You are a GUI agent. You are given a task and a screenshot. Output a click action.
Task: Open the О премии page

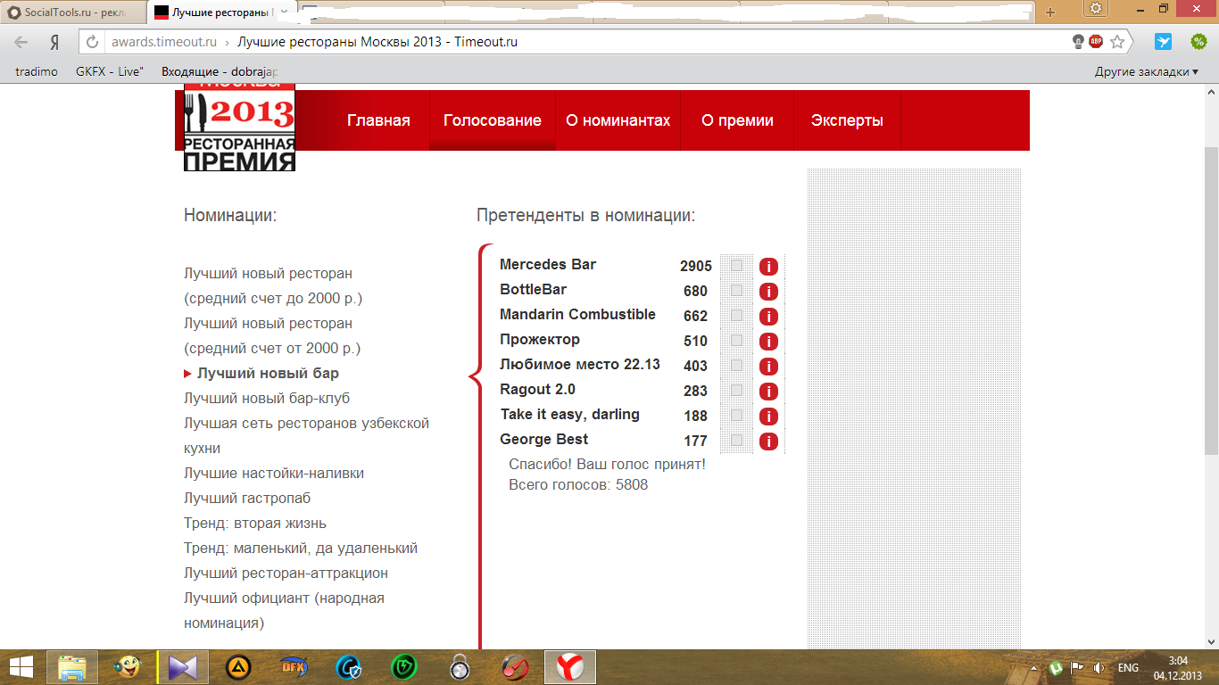click(x=737, y=120)
